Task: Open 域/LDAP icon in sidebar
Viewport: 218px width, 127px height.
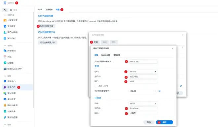Action: point(5,38)
